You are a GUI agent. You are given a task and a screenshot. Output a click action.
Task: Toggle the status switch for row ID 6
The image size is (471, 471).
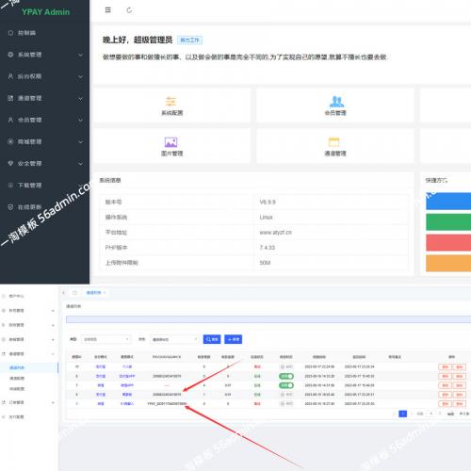[286, 395]
